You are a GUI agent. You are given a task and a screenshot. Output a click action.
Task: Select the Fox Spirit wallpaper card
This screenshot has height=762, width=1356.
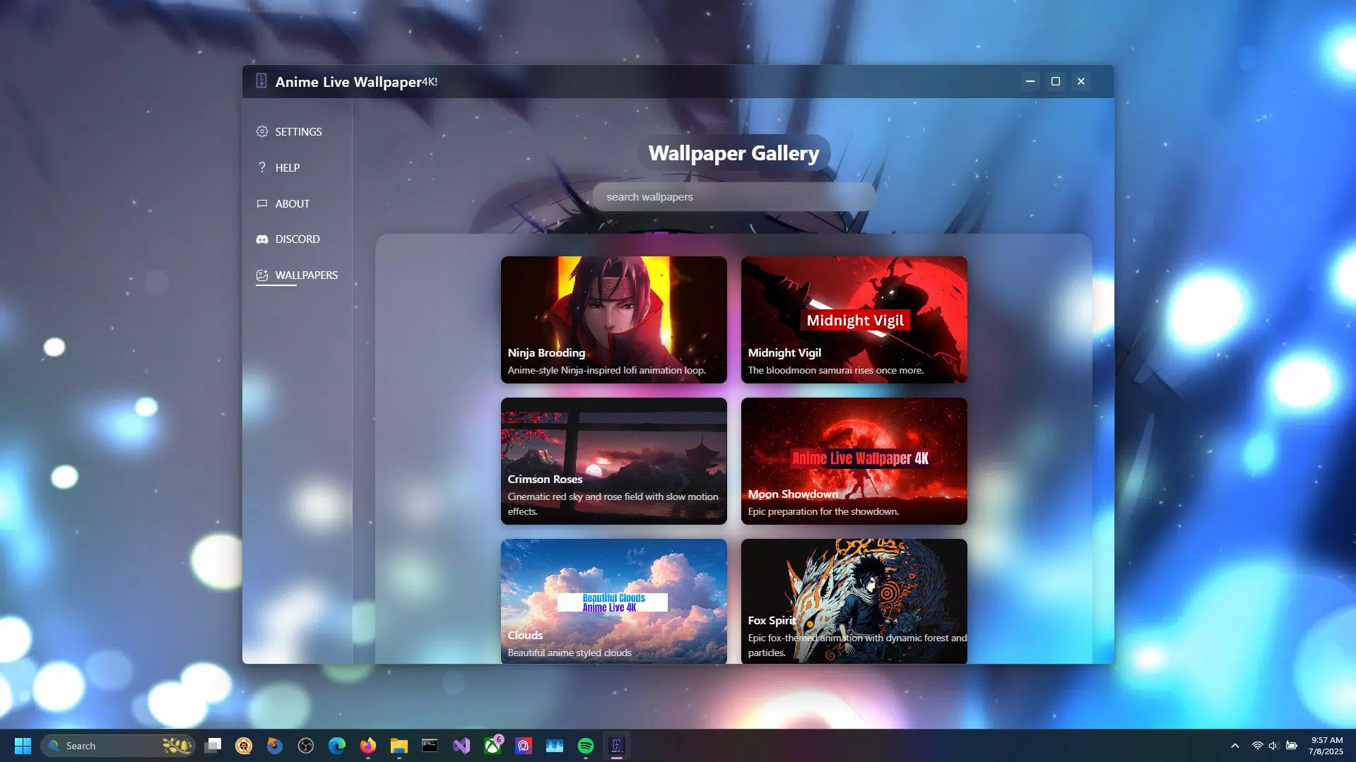(x=854, y=601)
